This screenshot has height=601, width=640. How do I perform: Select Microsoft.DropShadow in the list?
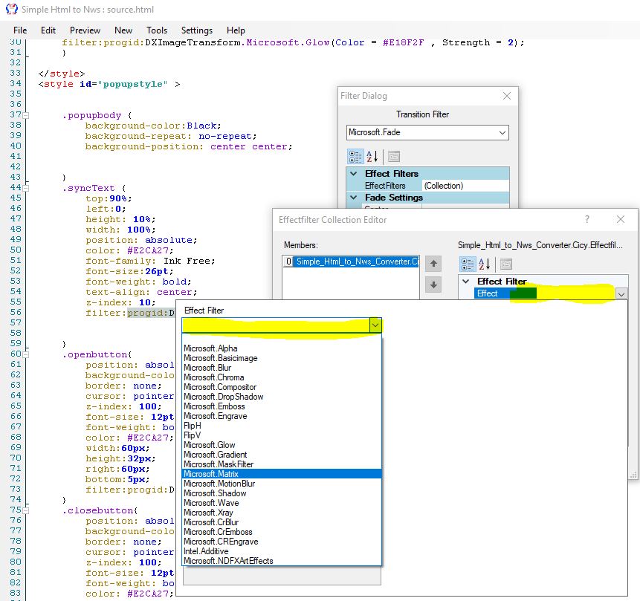[x=223, y=397]
